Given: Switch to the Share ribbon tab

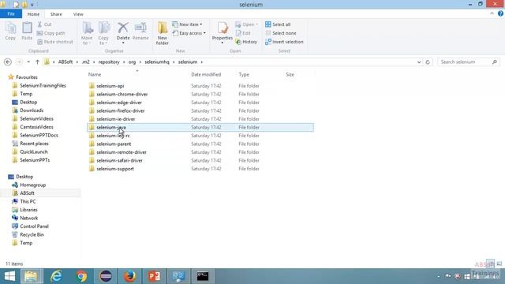Looking at the screenshot, I should pos(56,14).
